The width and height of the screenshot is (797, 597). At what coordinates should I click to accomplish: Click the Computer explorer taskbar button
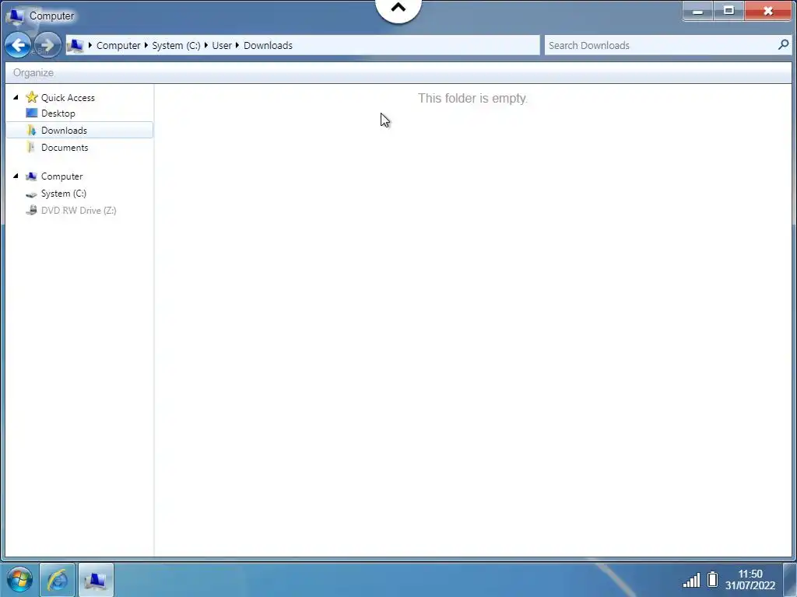click(96, 579)
